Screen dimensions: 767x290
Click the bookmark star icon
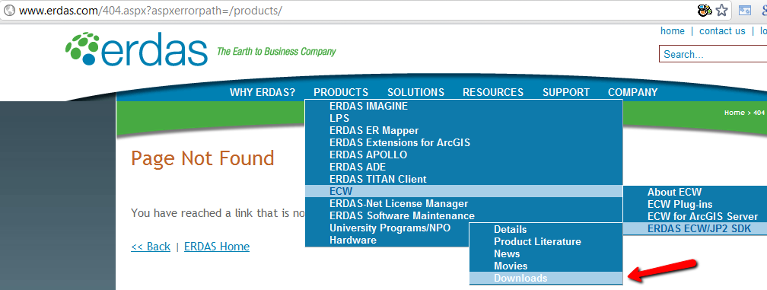[x=721, y=10]
